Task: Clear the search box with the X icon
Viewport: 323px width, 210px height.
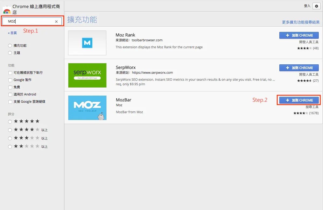Action: click(56, 22)
